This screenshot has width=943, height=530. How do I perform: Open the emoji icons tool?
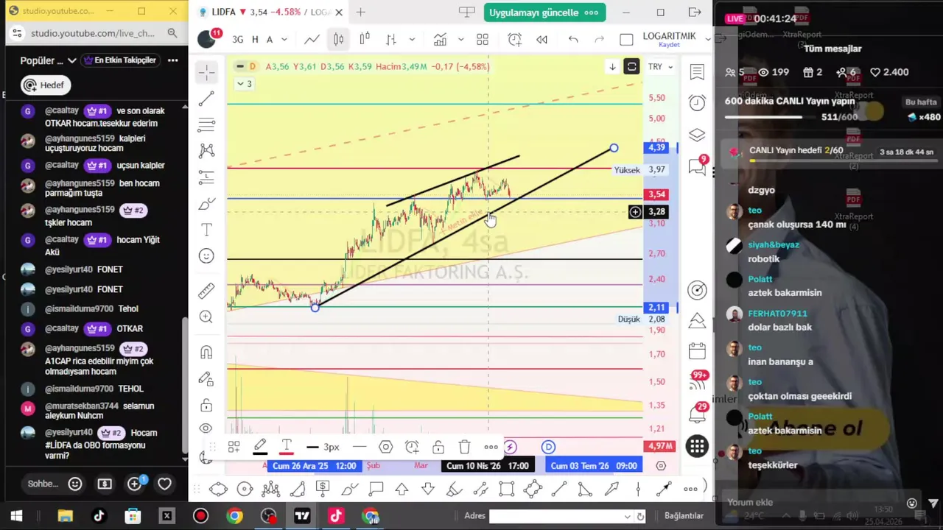(206, 256)
